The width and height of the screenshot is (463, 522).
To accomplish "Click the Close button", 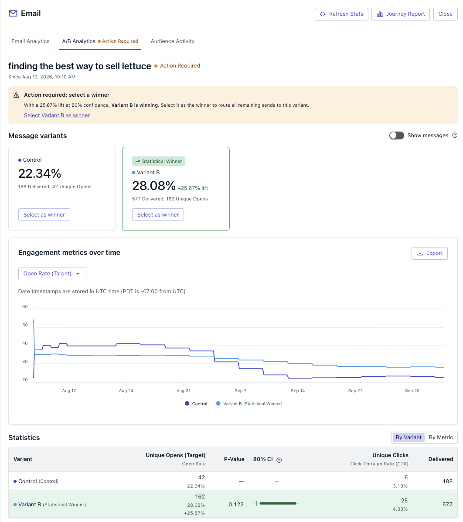I will (446, 14).
